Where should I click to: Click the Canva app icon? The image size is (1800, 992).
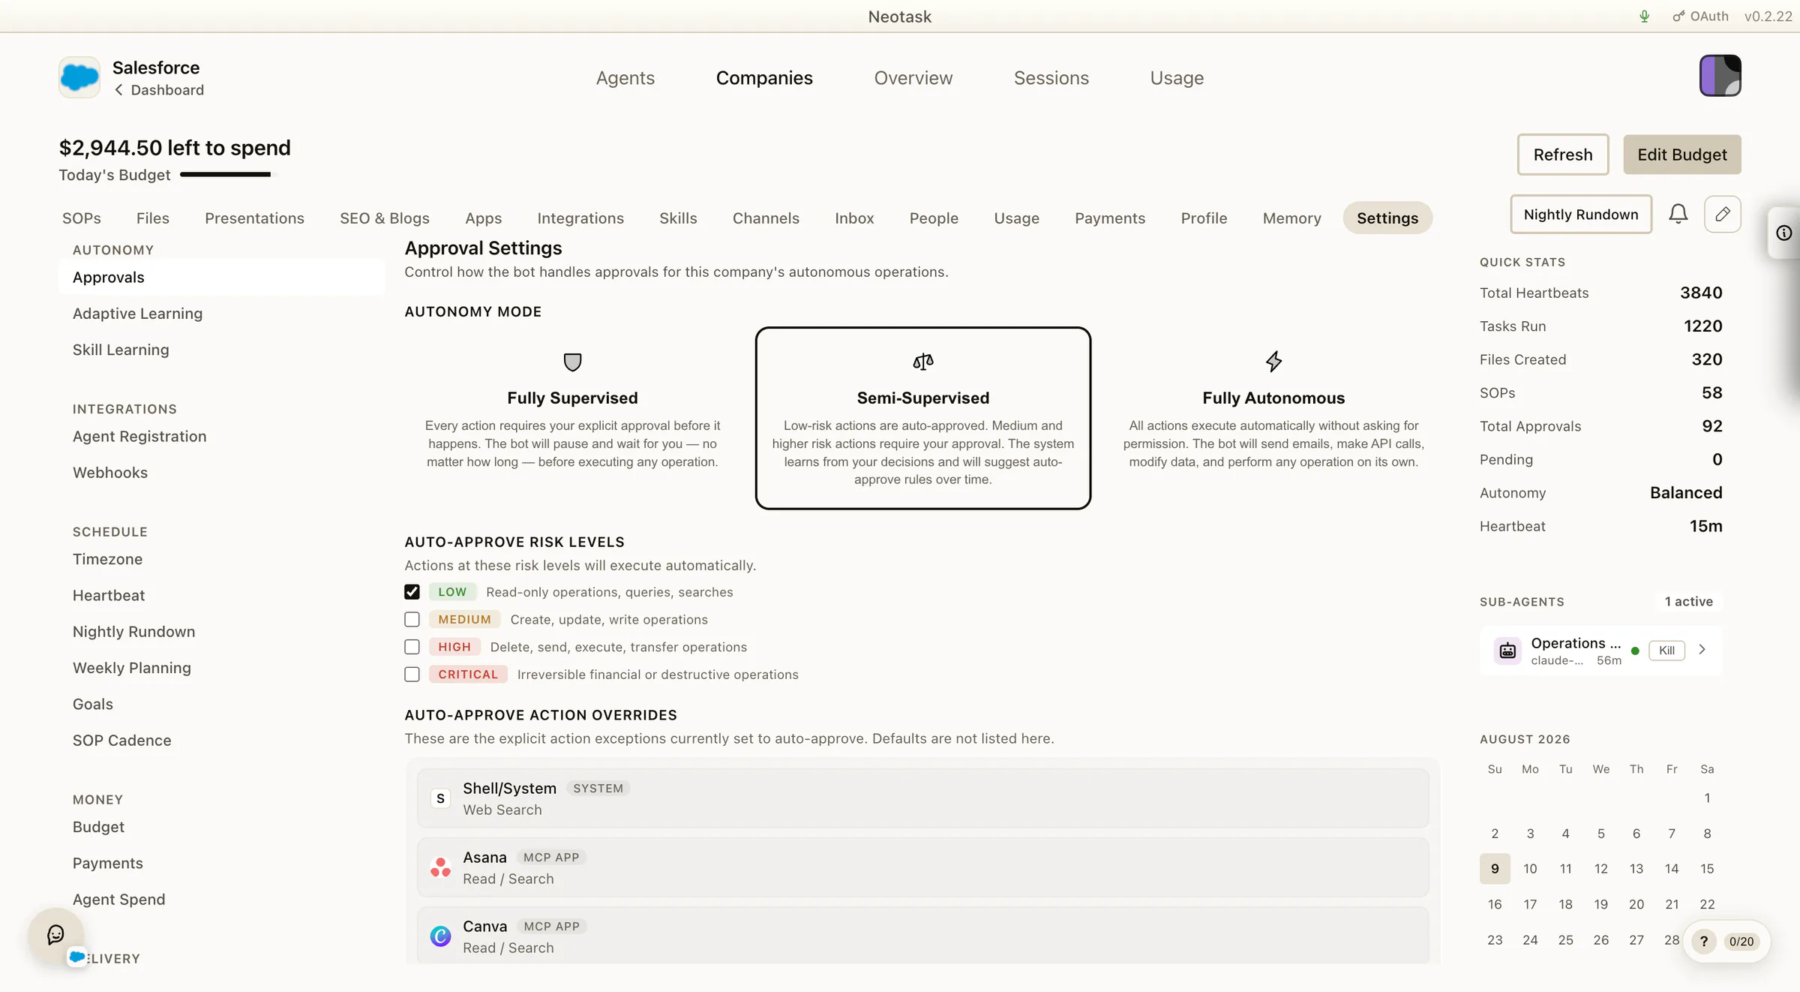click(440, 936)
